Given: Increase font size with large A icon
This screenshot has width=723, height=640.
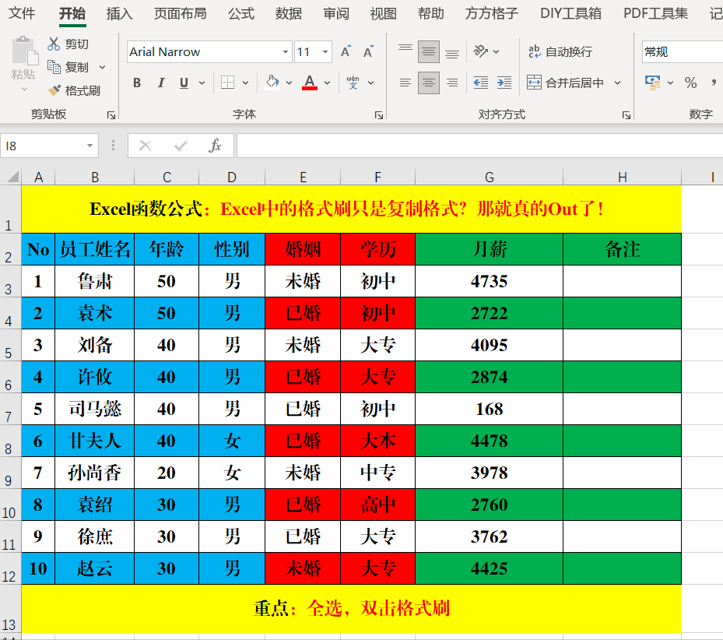Looking at the screenshot, I should click(x=346, y=51).
